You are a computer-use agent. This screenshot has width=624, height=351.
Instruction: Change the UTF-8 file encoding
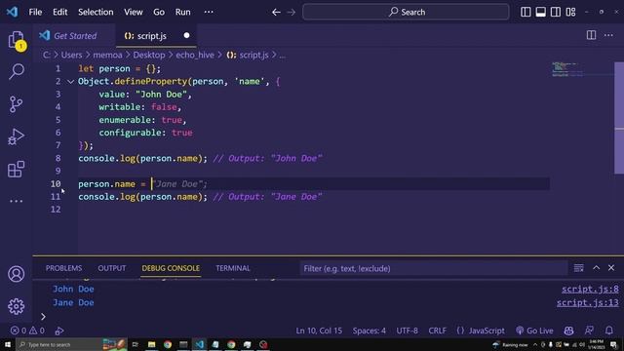pos(408,331)
